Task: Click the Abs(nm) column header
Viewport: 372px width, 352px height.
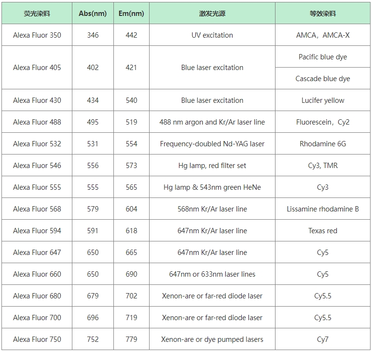Action: tap(93, 14)
